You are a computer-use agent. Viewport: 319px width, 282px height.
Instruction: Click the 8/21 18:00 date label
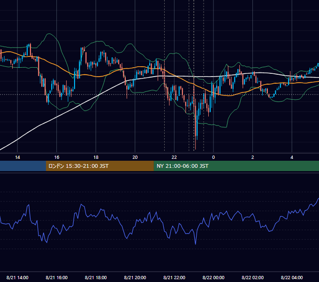click(x=96, y=277)
